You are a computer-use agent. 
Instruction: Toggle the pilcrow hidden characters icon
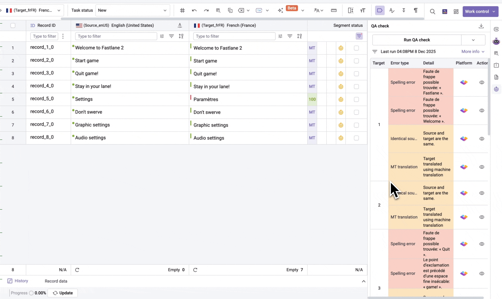click(x=416, y=11)
